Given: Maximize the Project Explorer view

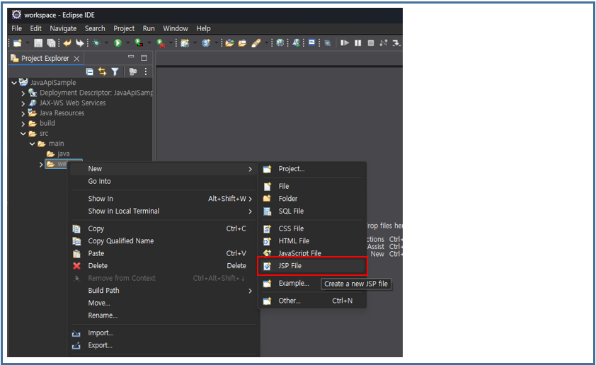Looking at the screenshot, I should pos(144,58).
